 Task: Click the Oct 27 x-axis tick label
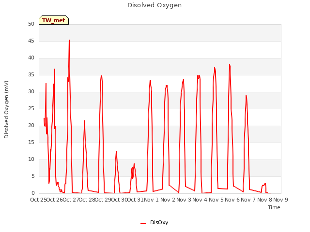coord(71,200)
